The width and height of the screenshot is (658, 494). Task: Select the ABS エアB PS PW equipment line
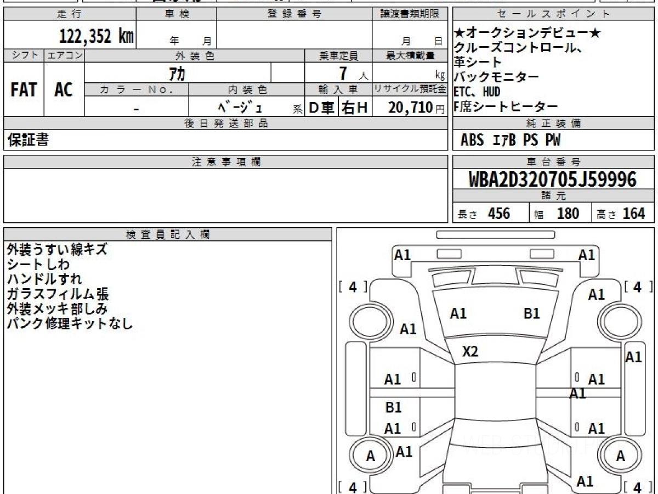click(x=510, y=141)
